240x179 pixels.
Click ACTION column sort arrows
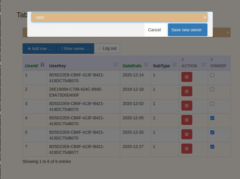coord(203,65)
